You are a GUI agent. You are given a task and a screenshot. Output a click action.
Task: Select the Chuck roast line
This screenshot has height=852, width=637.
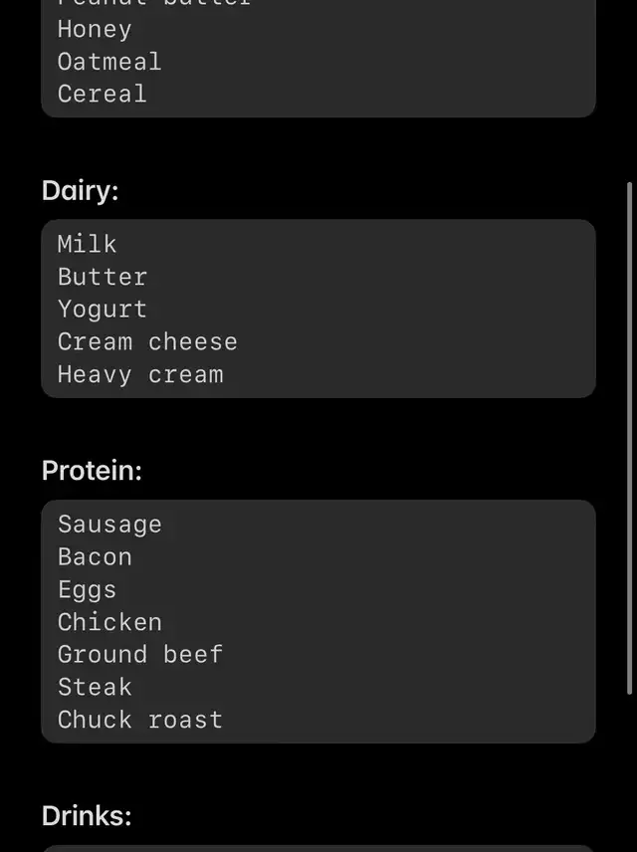click(140, 721)
